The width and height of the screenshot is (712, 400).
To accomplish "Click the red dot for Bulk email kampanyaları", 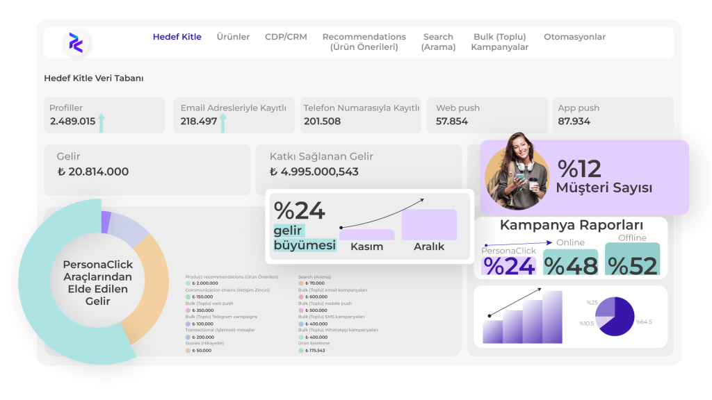I will pyautogui.click(x=300, y=297).
